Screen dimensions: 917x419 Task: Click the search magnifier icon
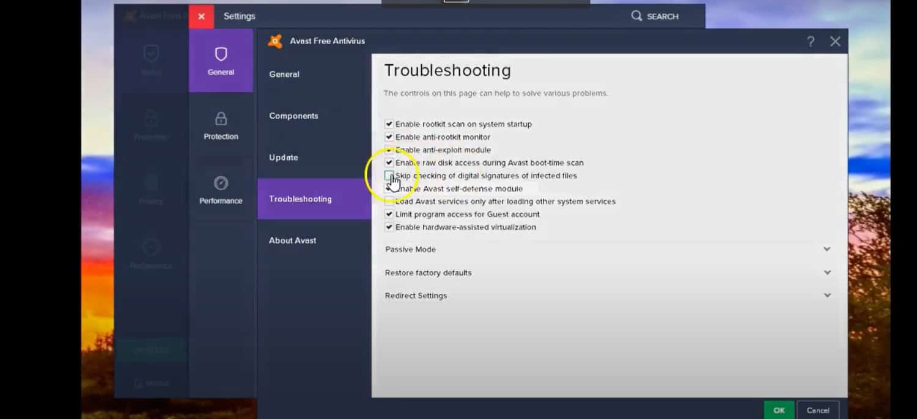[636, 16]
